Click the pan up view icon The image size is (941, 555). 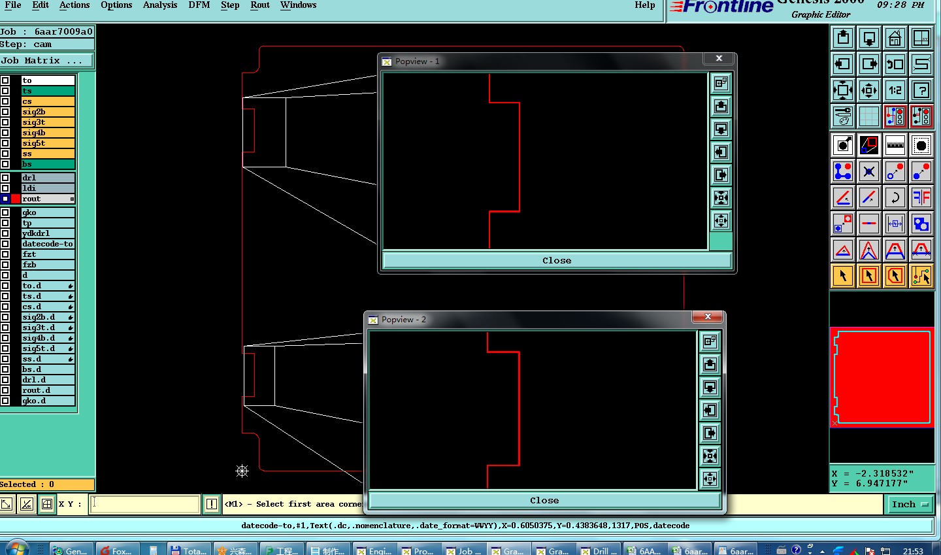click(x=843, y=38)
